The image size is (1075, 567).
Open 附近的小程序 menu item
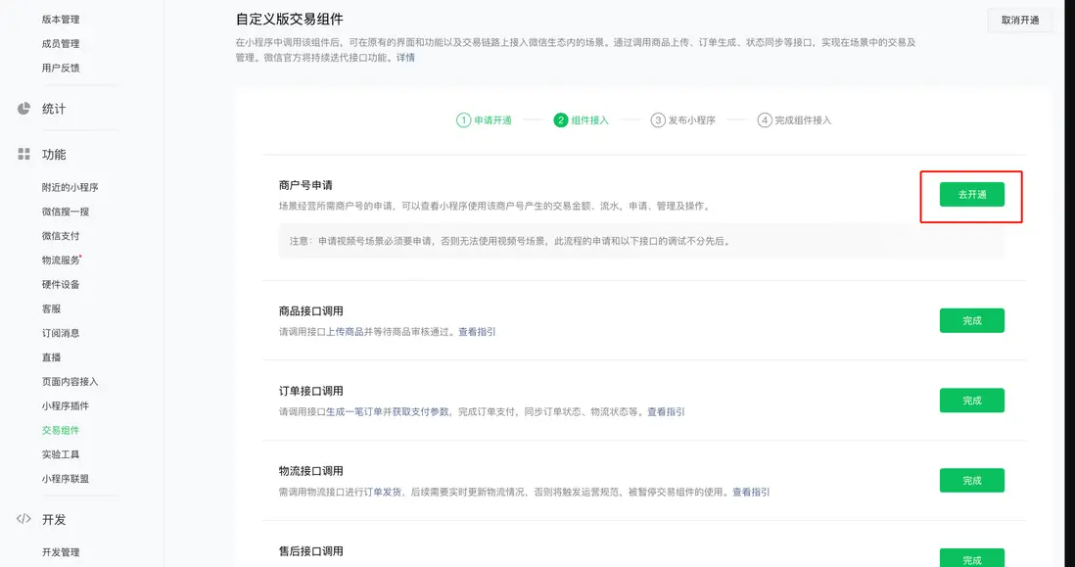70,187
